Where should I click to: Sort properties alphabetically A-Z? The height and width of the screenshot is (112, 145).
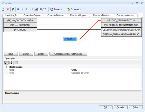[x=11, y=62]
